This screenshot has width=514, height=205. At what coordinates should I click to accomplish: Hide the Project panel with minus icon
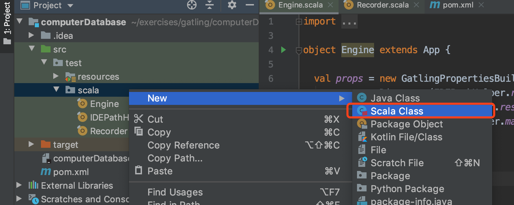250,5
